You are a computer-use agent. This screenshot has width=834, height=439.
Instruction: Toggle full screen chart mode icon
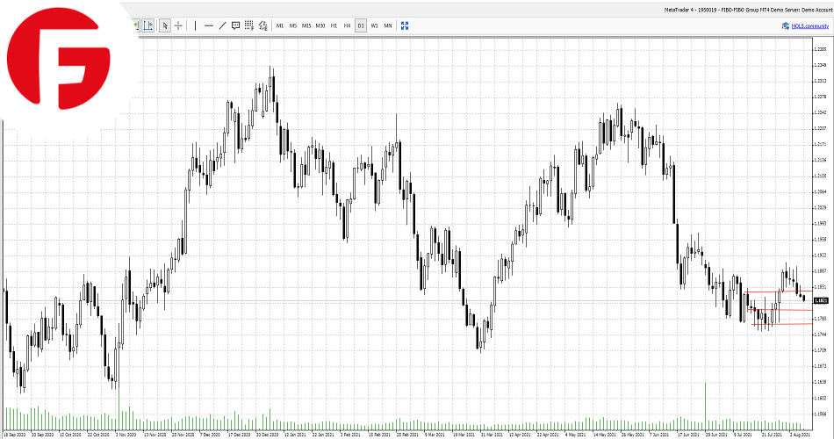click(x=405, y=25)
